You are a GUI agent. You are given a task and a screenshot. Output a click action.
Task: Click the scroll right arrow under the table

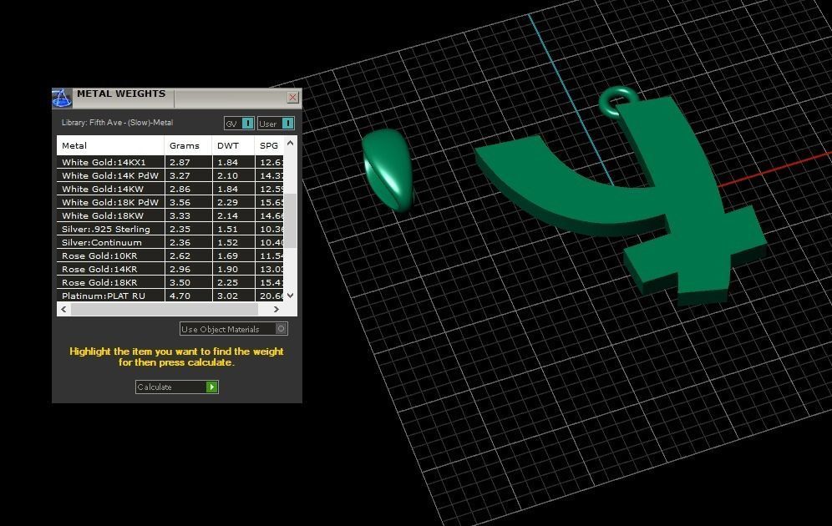click(x=276, y=309)
